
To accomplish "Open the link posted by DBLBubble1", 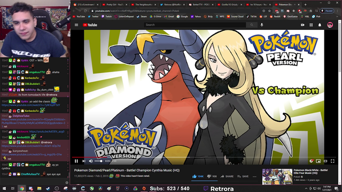I will tap(31, 146).
